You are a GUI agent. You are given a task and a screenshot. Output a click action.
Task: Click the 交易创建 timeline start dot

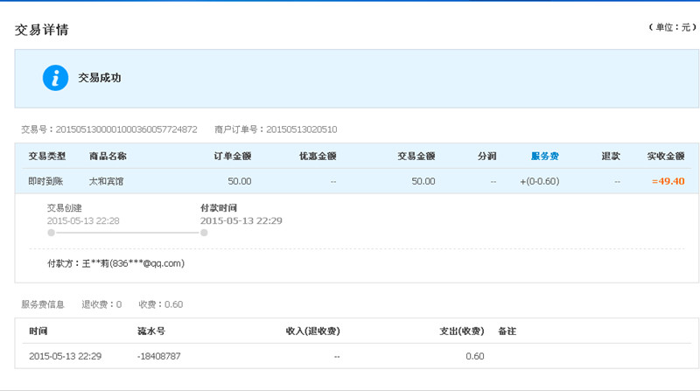[x=52, y=233]
